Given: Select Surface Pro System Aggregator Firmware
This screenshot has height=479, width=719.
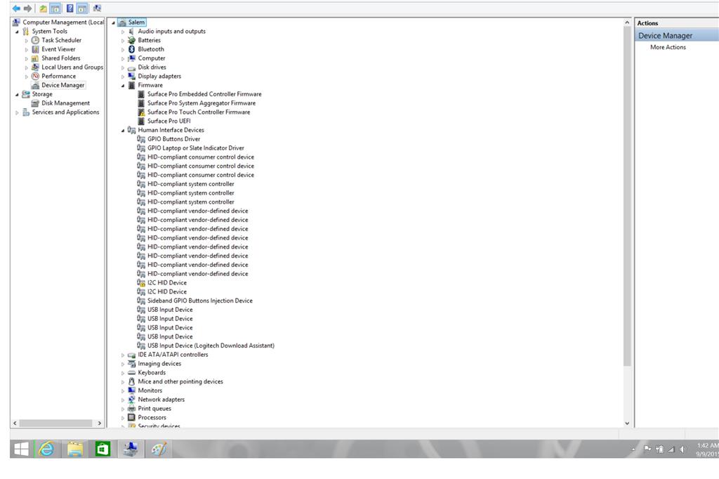Looking at the screenshot, I should click(202, 103).
